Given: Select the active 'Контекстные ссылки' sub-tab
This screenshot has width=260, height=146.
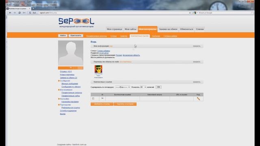Looking at the screenshot, I should [x=140, y=36].
